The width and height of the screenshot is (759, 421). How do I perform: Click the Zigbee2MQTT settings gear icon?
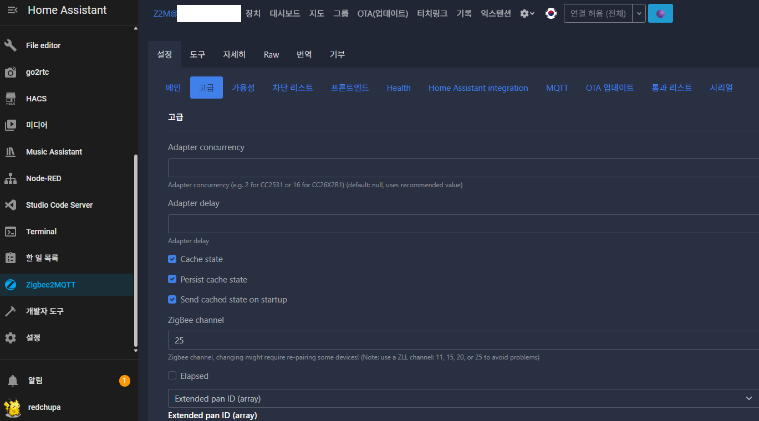[x=526, y=13]
